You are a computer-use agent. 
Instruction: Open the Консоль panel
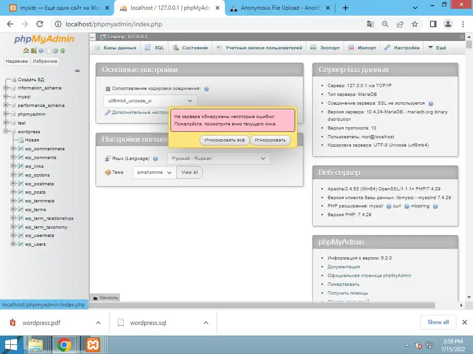(x=105, y=298)
